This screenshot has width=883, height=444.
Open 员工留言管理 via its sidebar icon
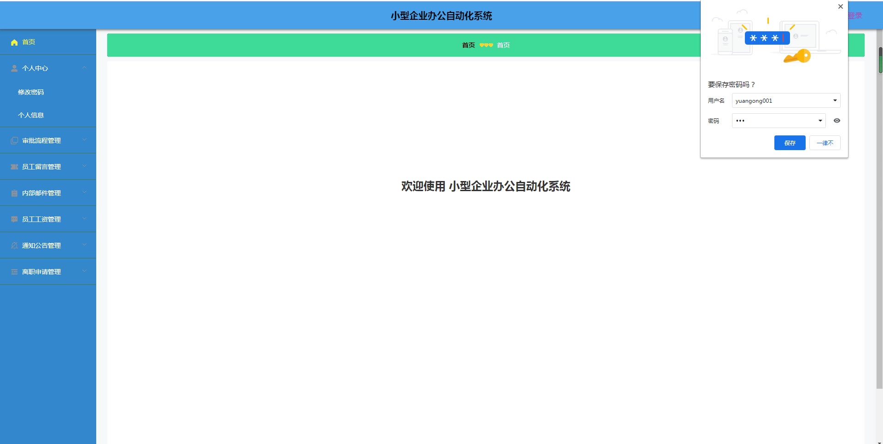click(x=14, y=166)
